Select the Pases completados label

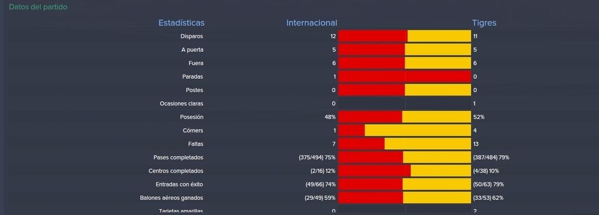tap(178, 157)
